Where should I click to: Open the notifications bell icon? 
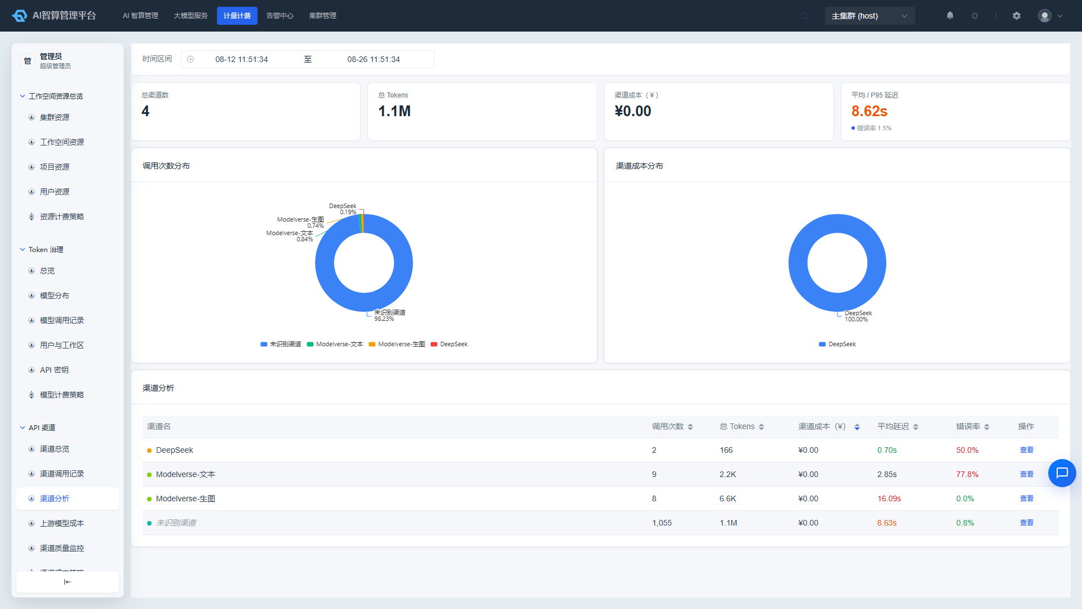(x=950, y=16)
